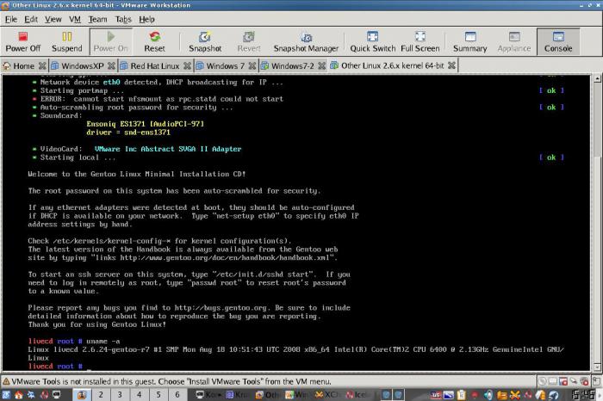Open the File menu

click(10, 19)
